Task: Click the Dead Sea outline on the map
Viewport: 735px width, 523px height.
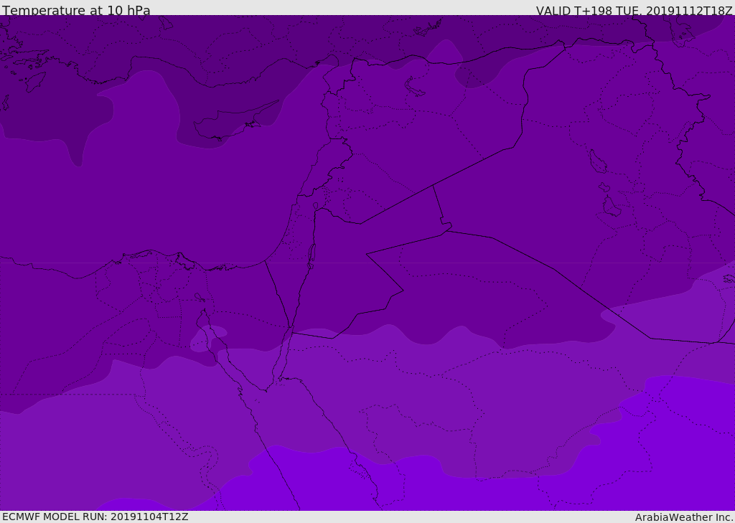Action: [x=312, y=256]
